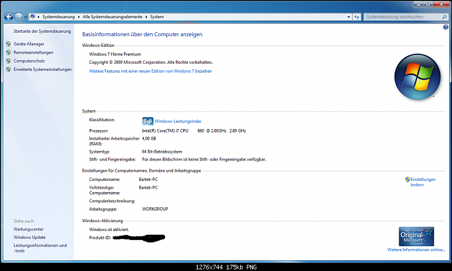Select Systemsteuerung breadcrumb in address bar
Viewport: 452px width, 271px height.
click(x=59, y=17)
